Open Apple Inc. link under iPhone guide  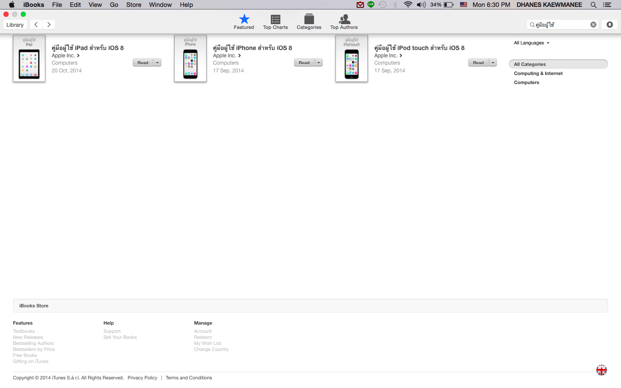click(227, 56)
